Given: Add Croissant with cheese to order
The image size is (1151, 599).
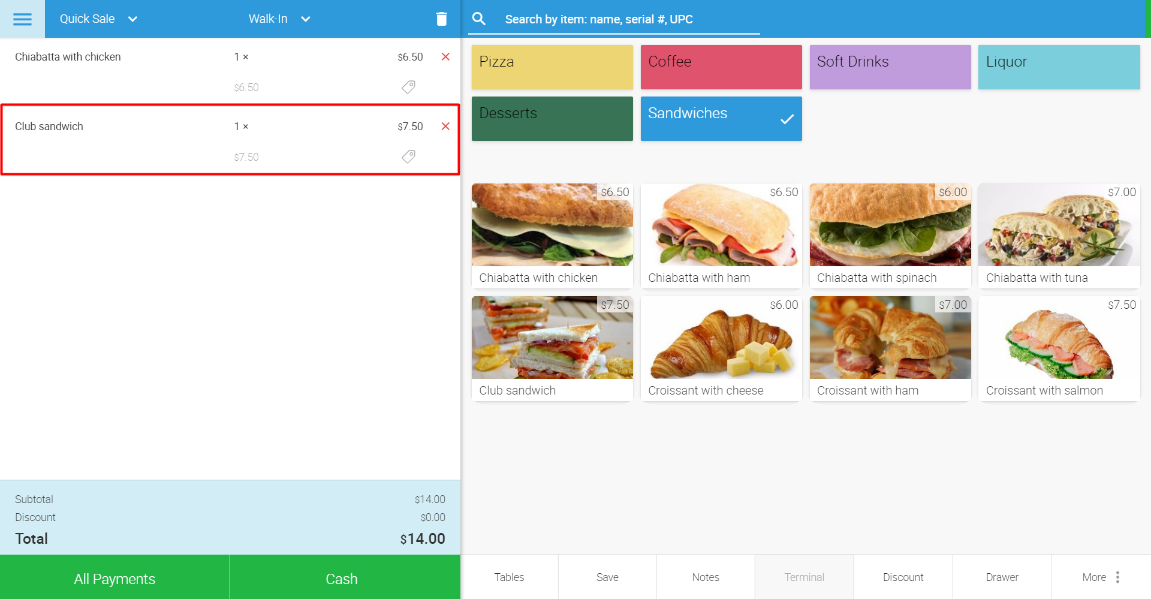Looking at the screenshot, I should tap(721, 348).
